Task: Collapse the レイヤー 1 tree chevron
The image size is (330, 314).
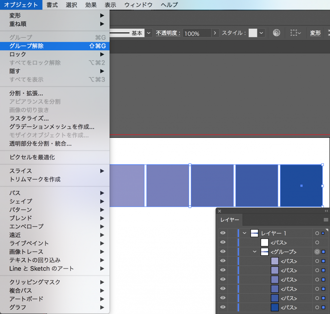Action: point(245,233)
